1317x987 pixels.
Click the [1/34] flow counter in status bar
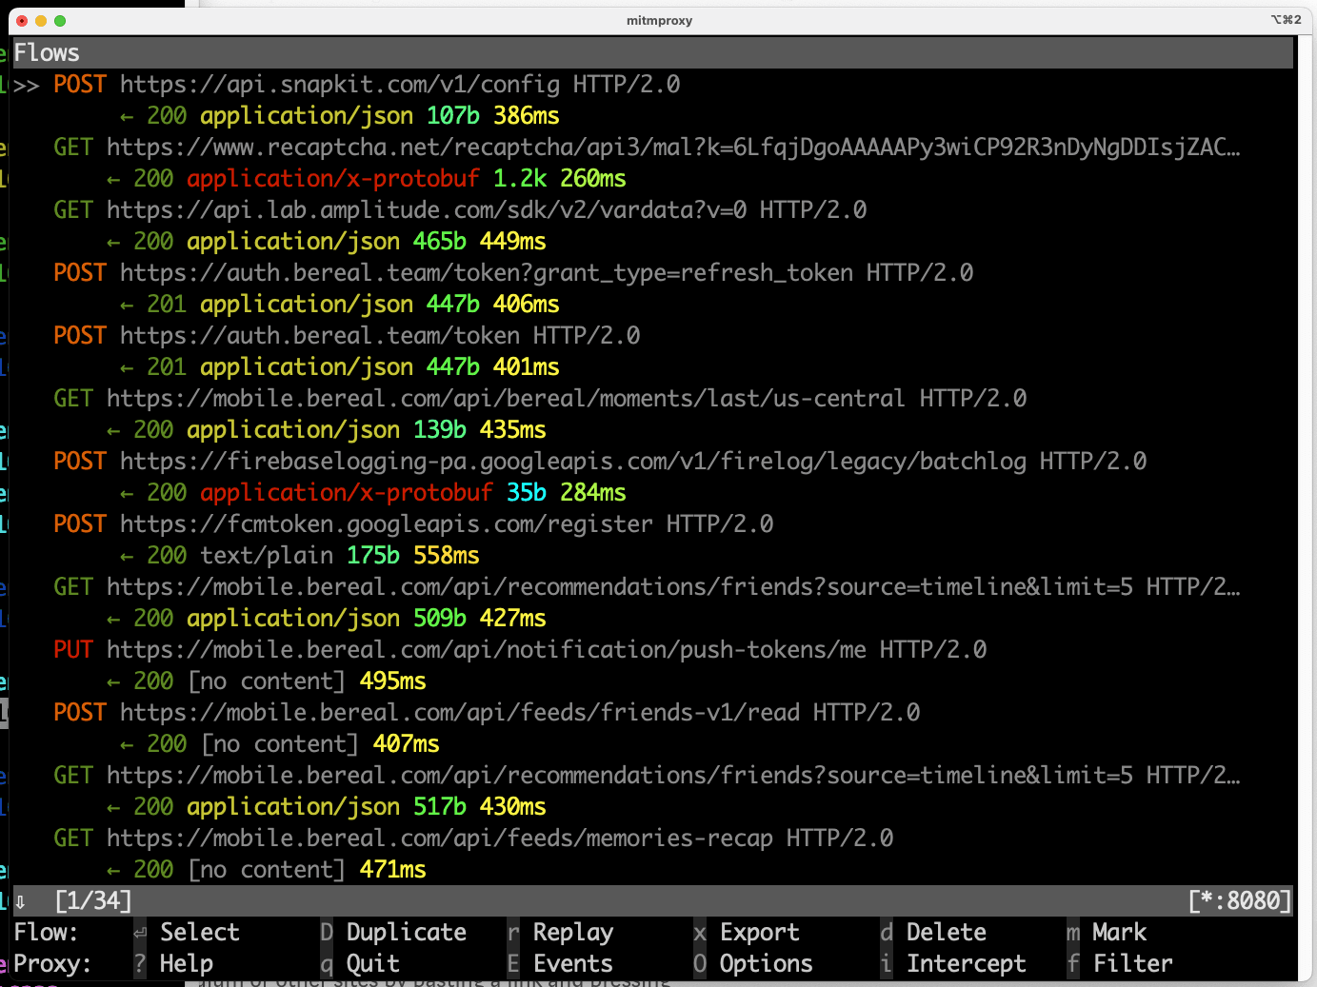point(93,900)
